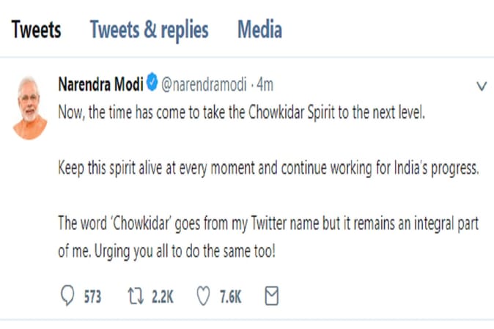
Task: Click the line "Keep this spirit alive"
Action: (x=268, y=168)
